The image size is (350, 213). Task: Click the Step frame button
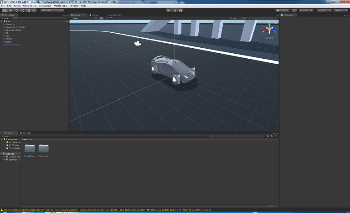180,10
